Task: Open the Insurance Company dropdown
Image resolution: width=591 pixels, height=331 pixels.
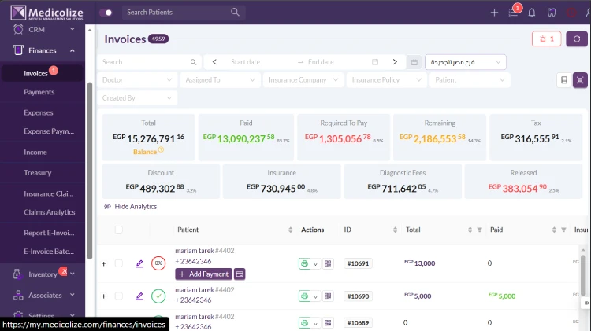Action: point(304,79)
